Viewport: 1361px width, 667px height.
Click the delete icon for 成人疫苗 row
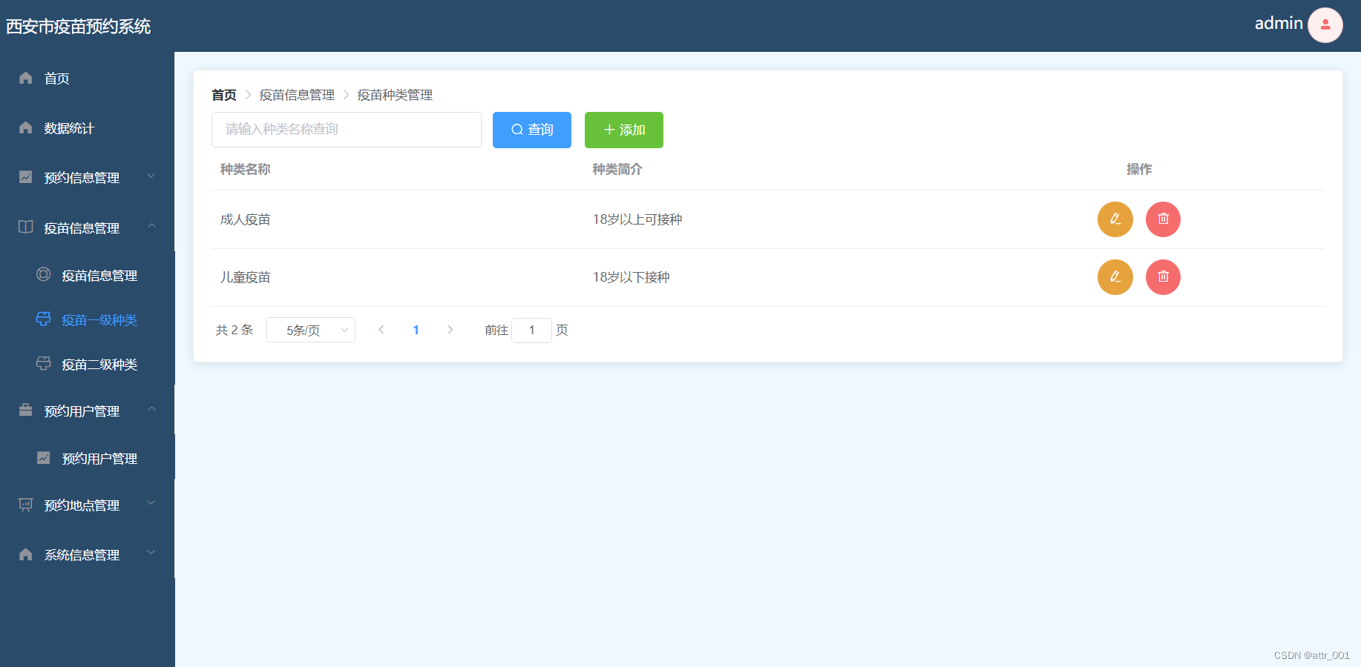click(x=1163, y=219)
